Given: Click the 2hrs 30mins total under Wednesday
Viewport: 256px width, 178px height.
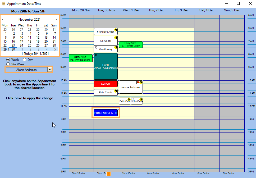Looking at the screenshot, I should (129, 174).
